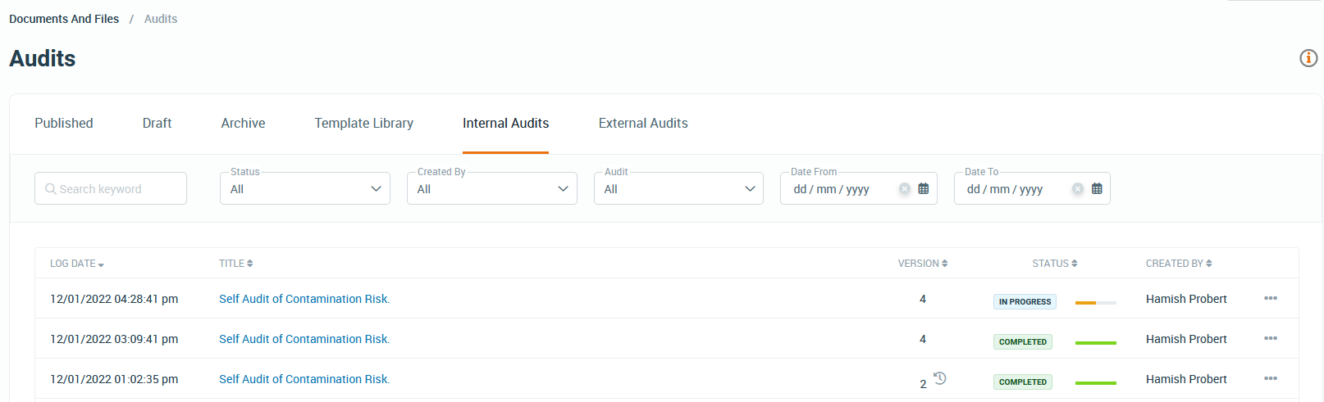Go to Documents And Files breadcrumb
Viewport: 1324px width, 402px height.
64,19
